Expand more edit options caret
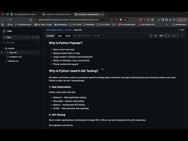 pyautogui.click(x=177, y=36)
